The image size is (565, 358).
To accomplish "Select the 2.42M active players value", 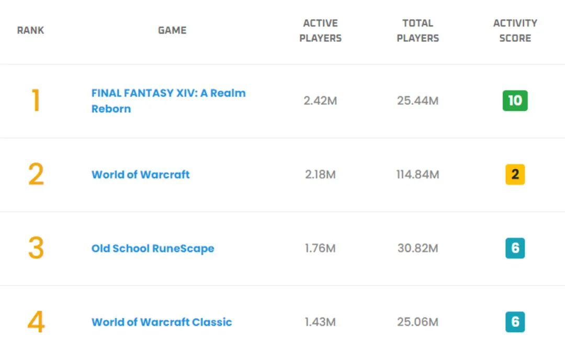I will pyautogui.click(x=320, y=100).
